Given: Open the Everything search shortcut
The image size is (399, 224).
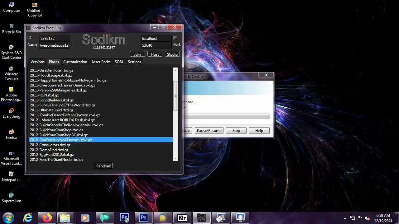Looking at the screenshot, I should click(x=12, y=113).
